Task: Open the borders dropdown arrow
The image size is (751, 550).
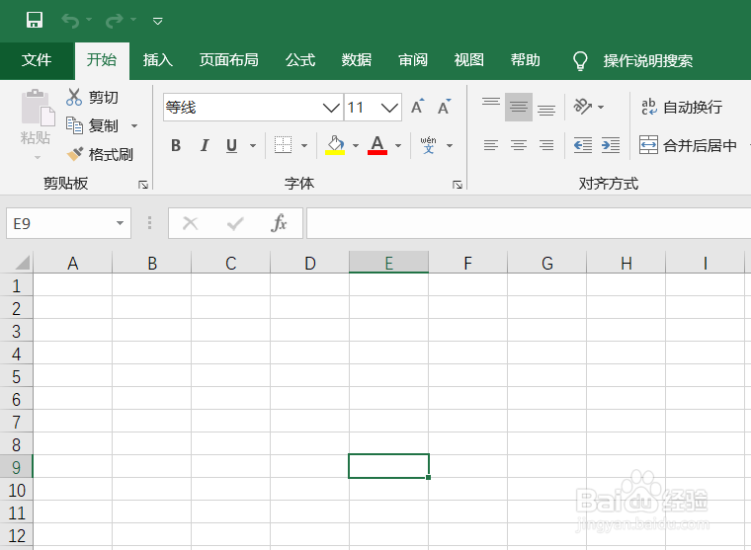Action: (304, 145)
